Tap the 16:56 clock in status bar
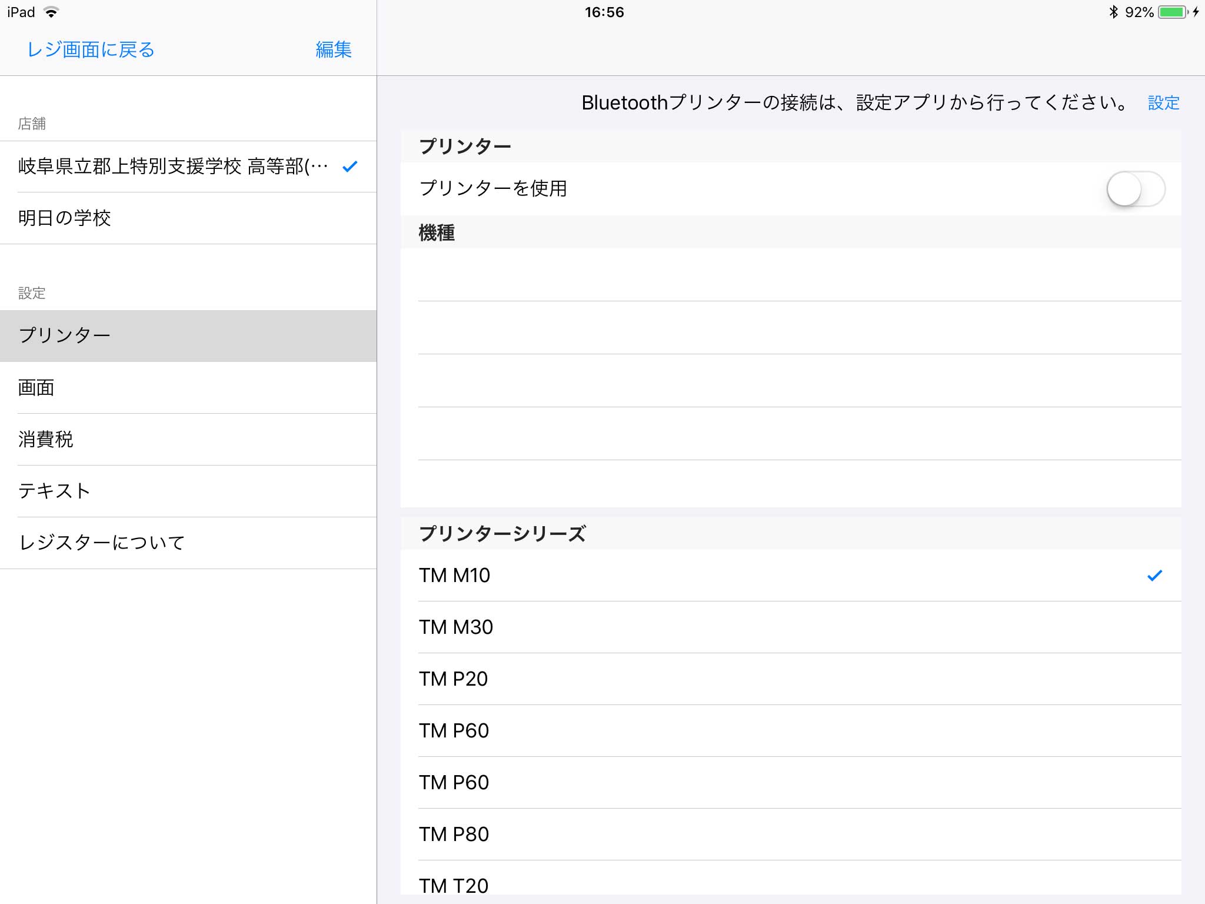Screen dimensions: 1205x904 tap(604, 12)
